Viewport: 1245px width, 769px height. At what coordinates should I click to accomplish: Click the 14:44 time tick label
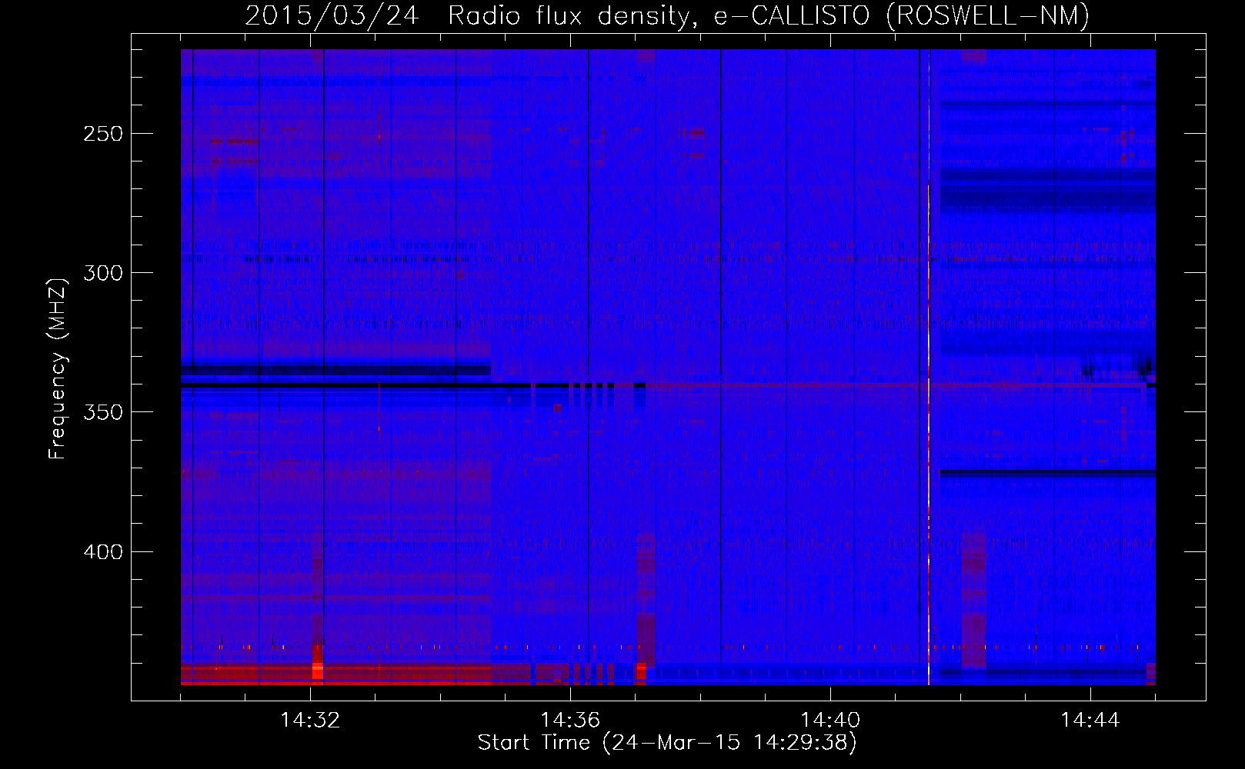click(1090, 721)
